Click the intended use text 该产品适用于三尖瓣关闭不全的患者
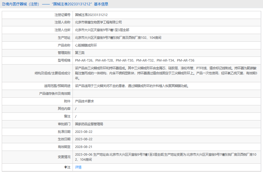Viewport: 263px width, 174px height. [132, 86]
